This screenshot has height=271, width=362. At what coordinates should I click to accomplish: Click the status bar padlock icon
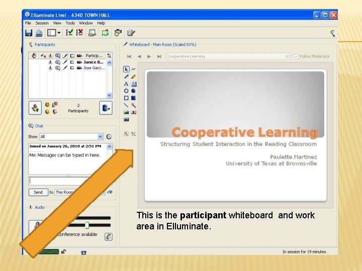[x=64, y=251]
